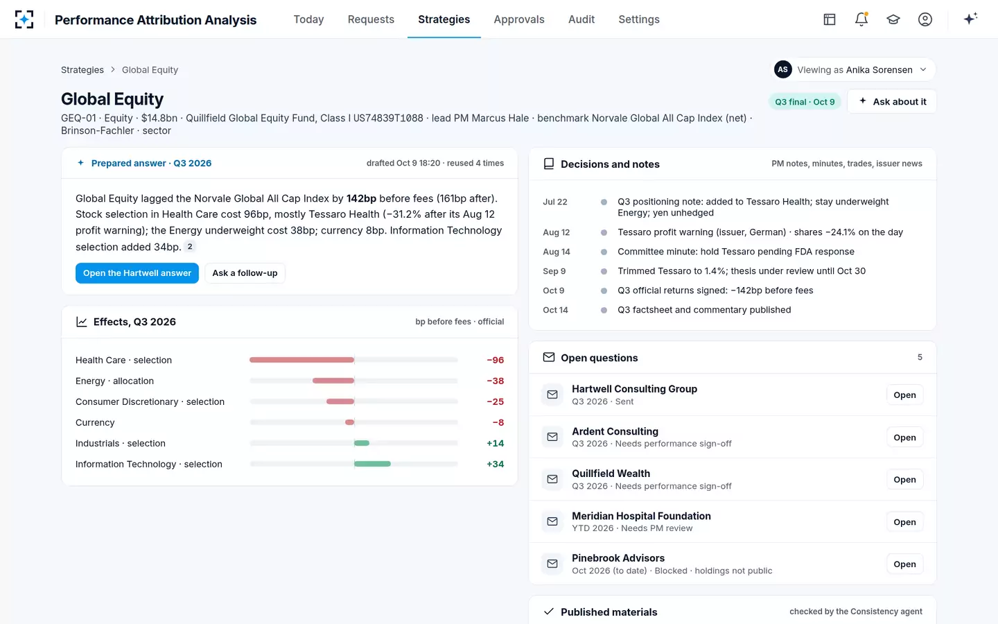Click the Pinebrook Advisors envelope icon
The height and width of the screenshot is (624, 998).
tap(552, 564)
